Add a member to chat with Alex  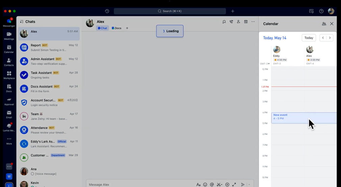(x=238, y=22)
